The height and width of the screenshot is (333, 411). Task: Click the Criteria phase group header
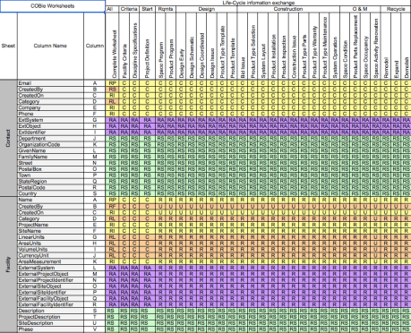[x=129, y=9]
